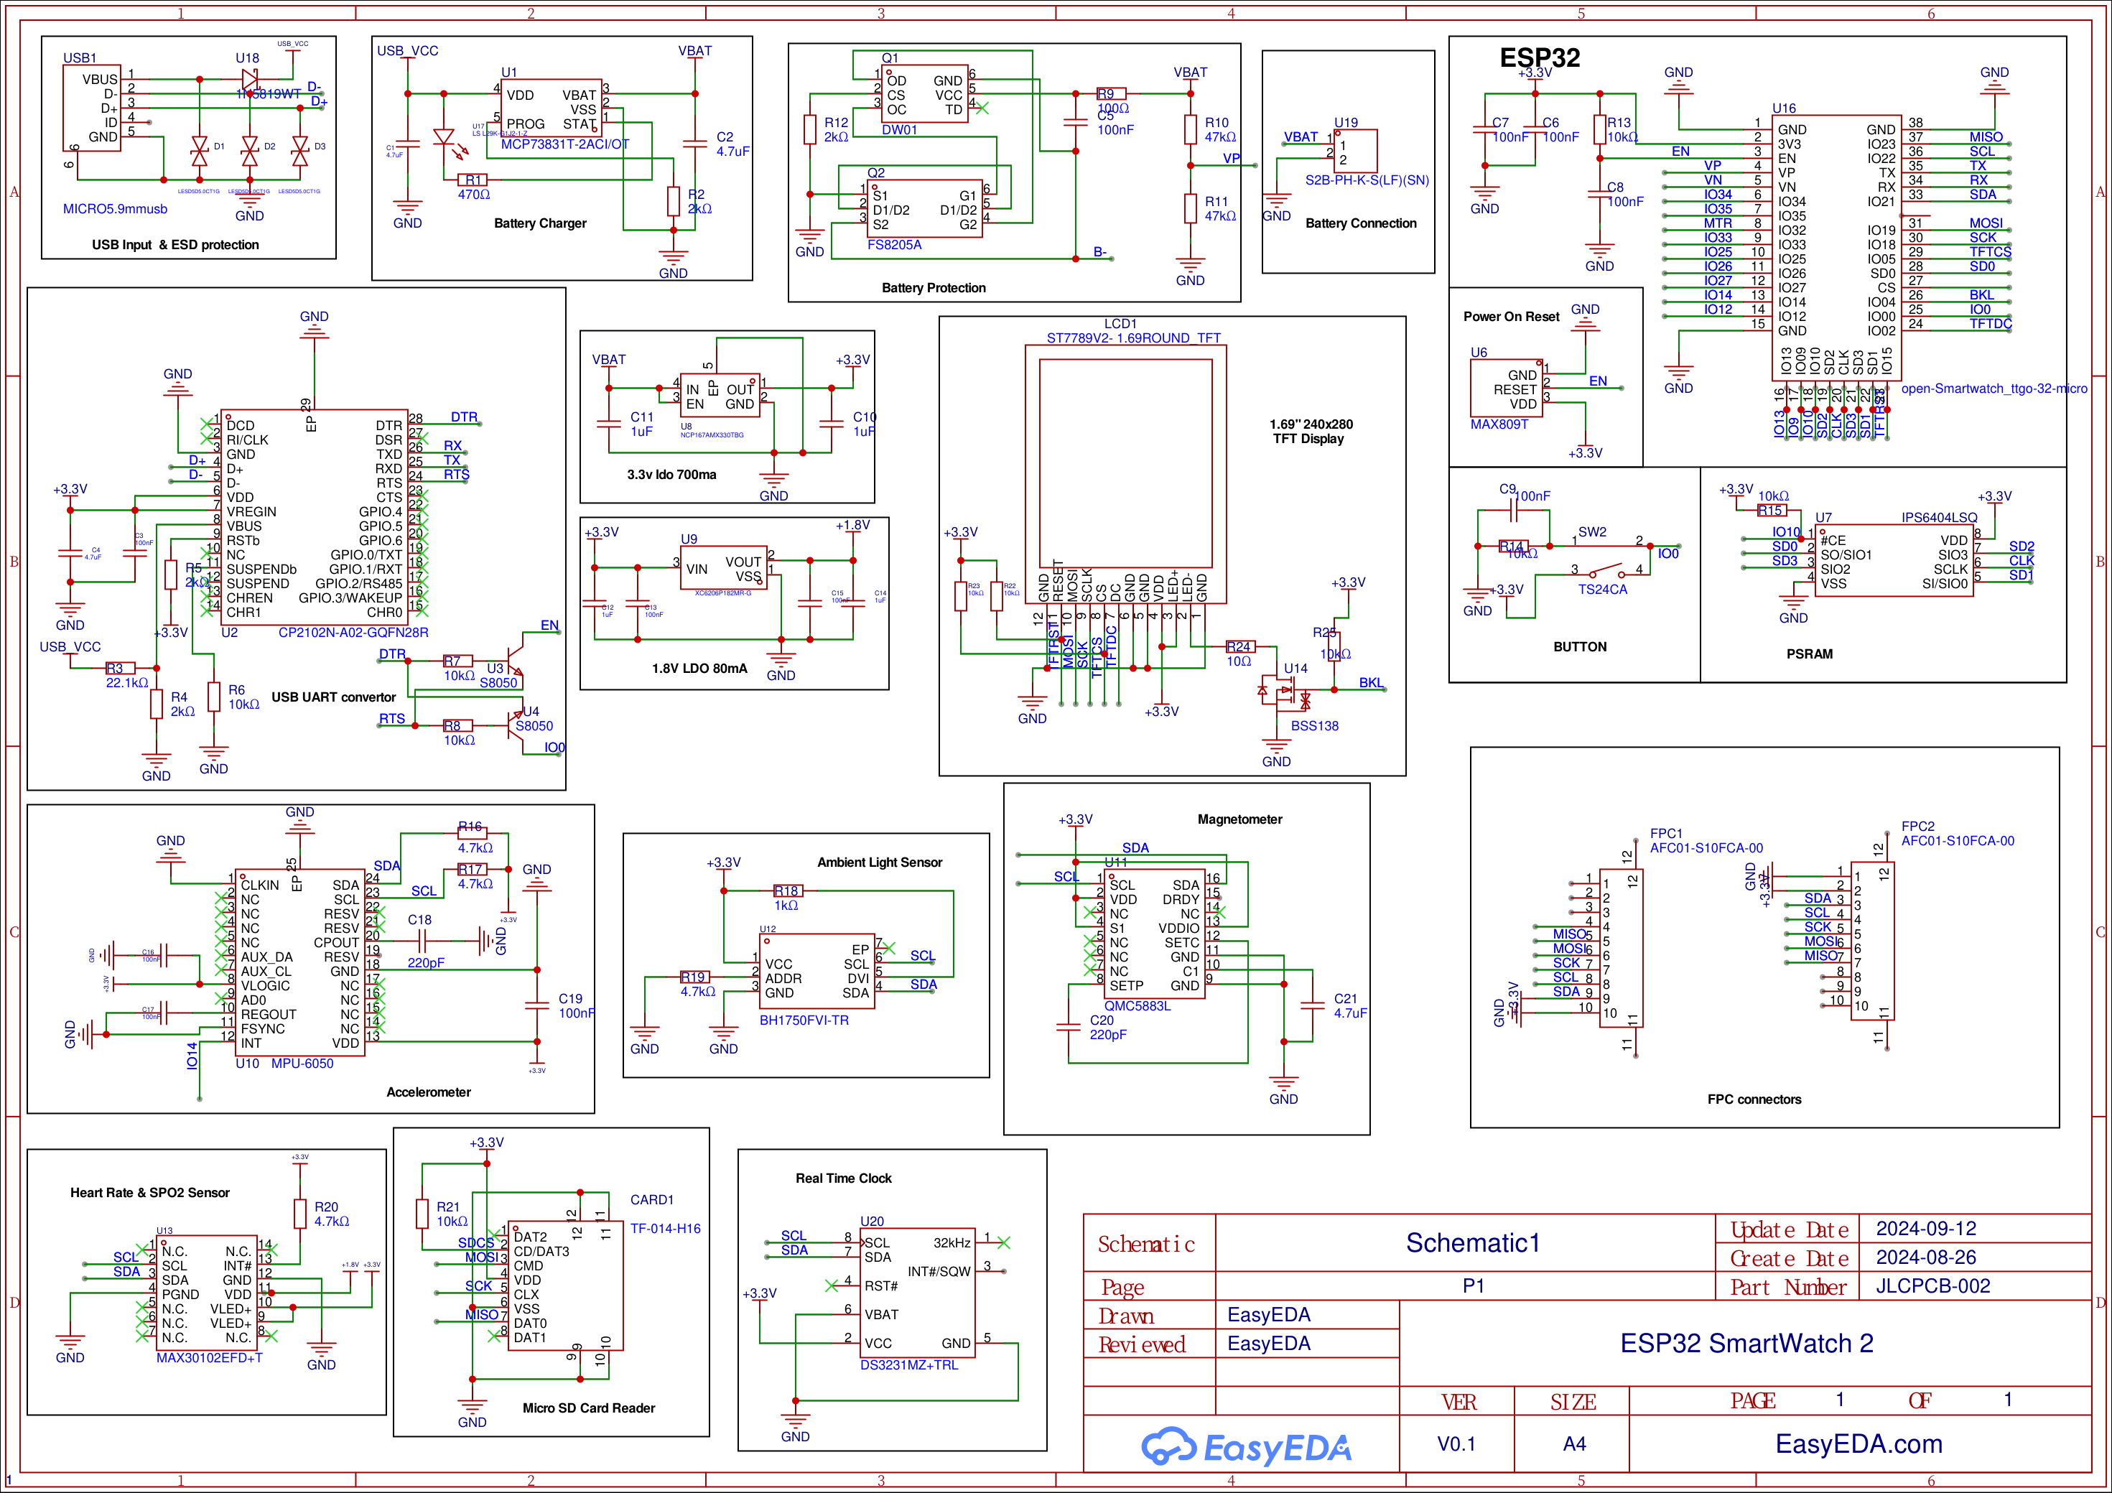Click the part number JLCPCB-002
Image resolution: width=2112 pixels, height=1493 pixels.
(1932, 1285)
